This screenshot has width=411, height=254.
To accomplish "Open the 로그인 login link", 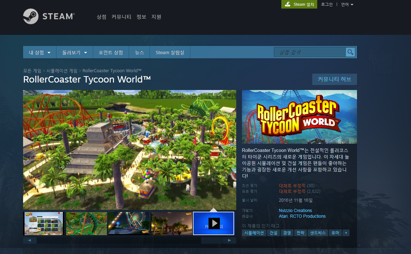I will [326, 5].
